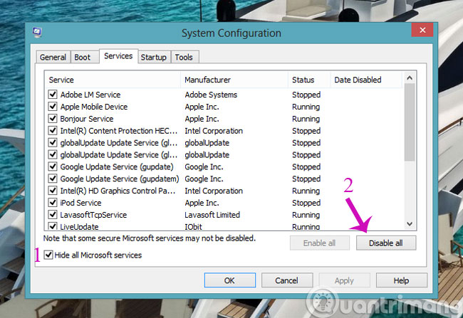This screenshot has width=463, height=318.
Task: Click Running status of LavasoftTcpService
Action: [x=306, y=215]
